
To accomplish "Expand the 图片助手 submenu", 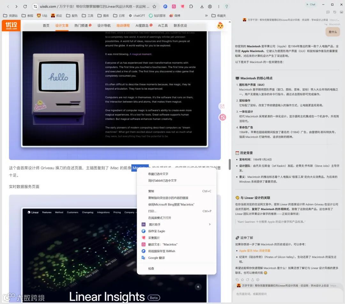I will point(177,224).
